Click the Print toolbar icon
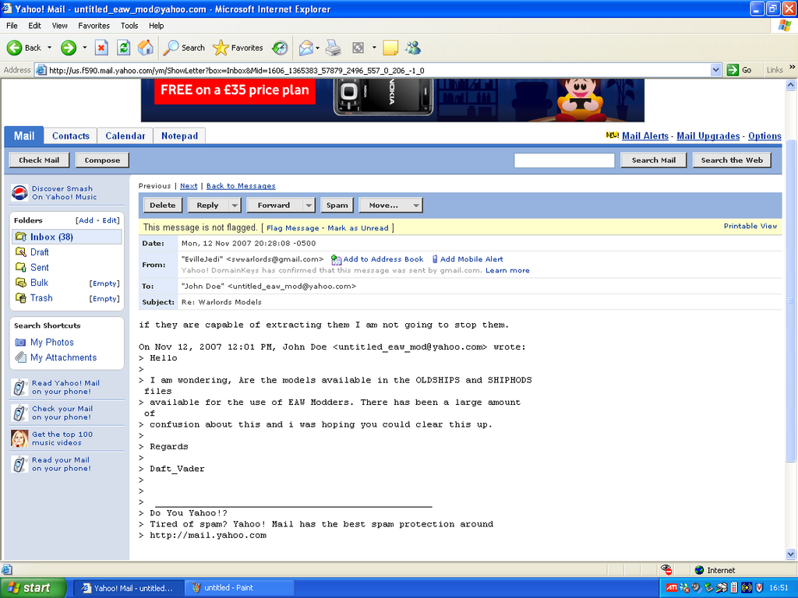798x598 pixels. (x=333, y=47)
